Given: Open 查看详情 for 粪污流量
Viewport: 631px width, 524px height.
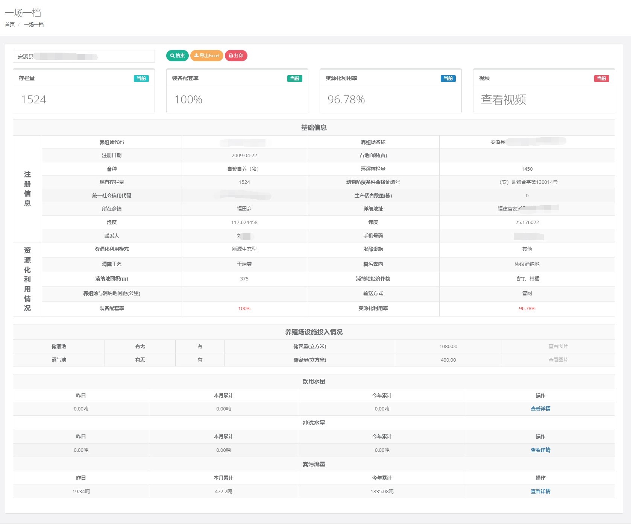Looking at the screenshot, I should 540,491.
